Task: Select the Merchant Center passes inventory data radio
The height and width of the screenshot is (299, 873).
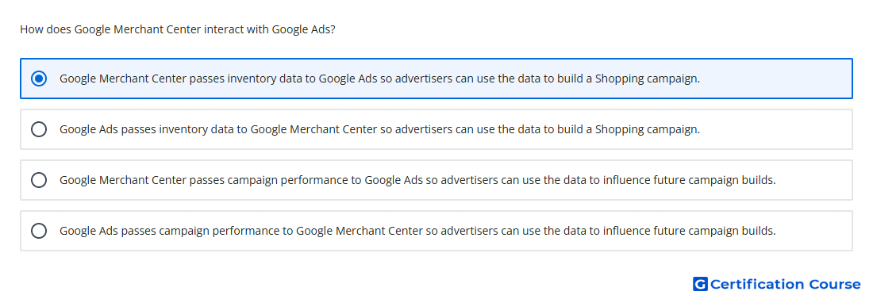Action: click(39, 79)
